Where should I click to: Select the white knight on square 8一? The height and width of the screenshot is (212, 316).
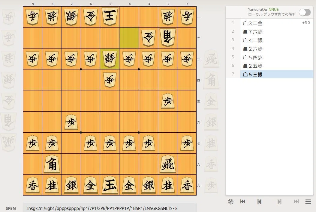(x=52, y=16)
